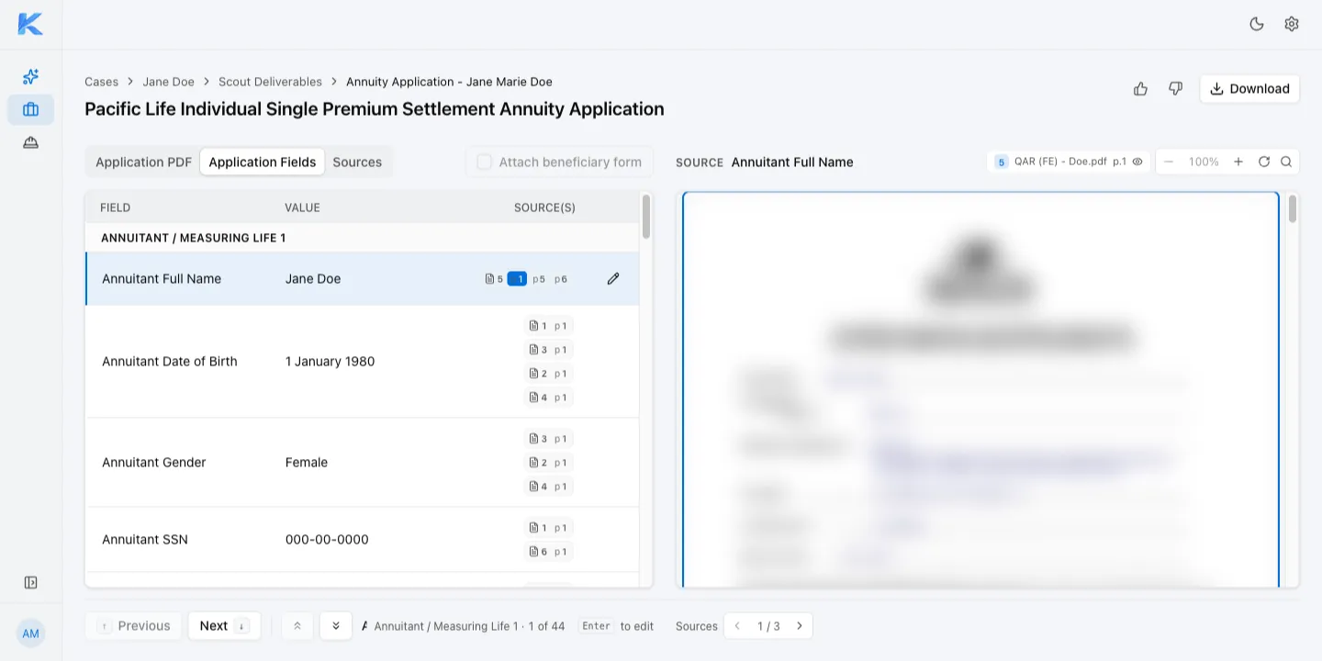
Task: Click the 100% zoom level value
Action: [1204, 162]
